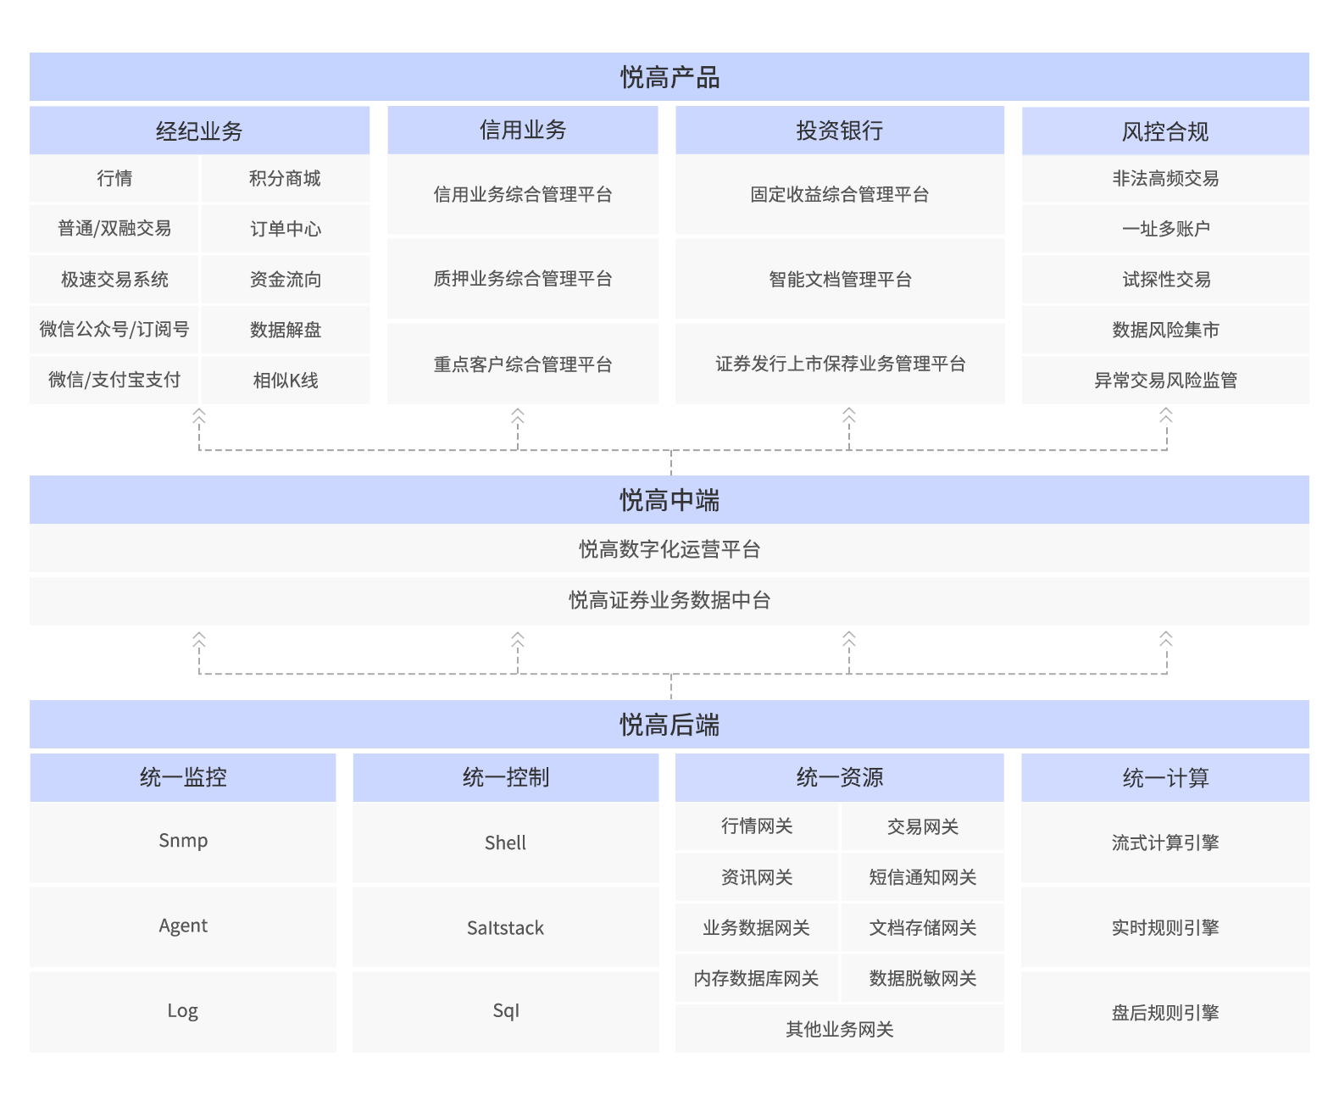Click the 积分商城 cell
The width and height of the screenshot is (1339, 1101).
286,178
